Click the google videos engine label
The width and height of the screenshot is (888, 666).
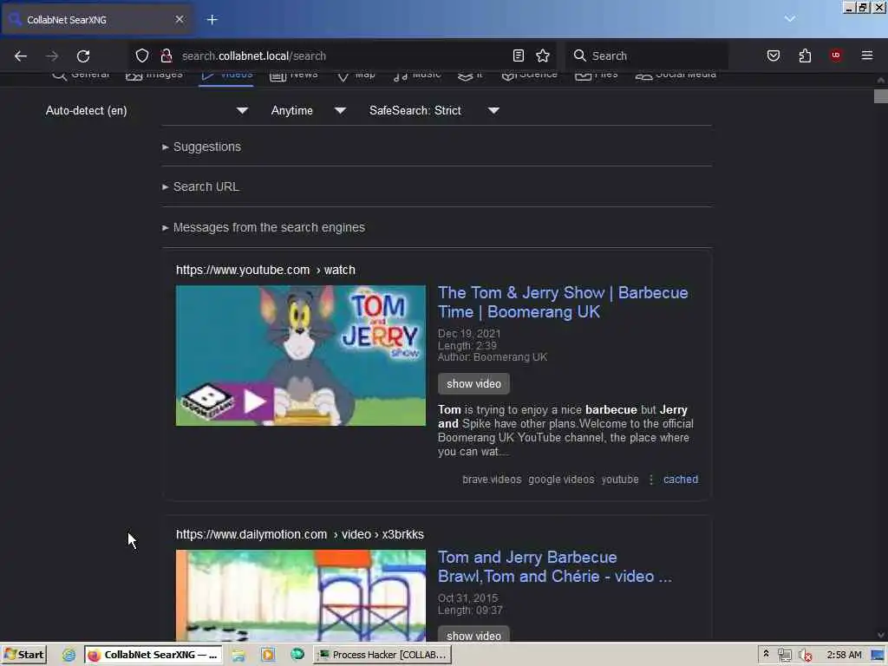point(561,479)
